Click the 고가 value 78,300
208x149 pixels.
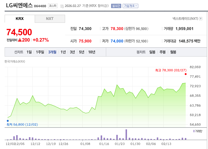117,29
